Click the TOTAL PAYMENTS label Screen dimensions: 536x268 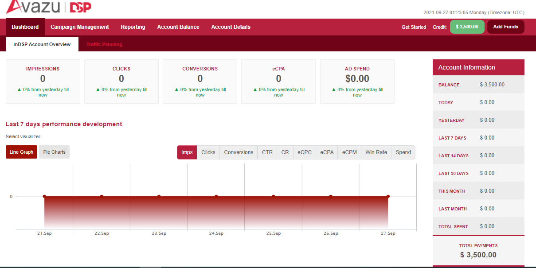(478, 245)
